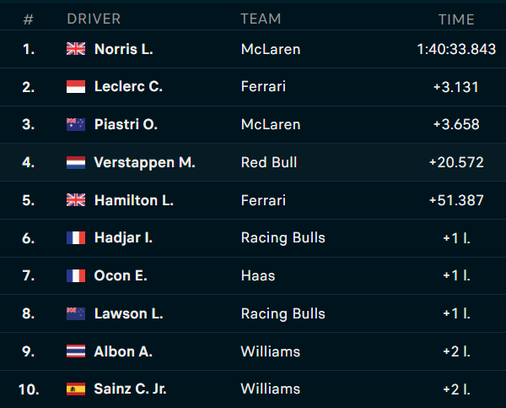Screen dimensions: 506x408
Task: Click the Monaco flag beside Leclerc C.
Action: pos(76,87)
